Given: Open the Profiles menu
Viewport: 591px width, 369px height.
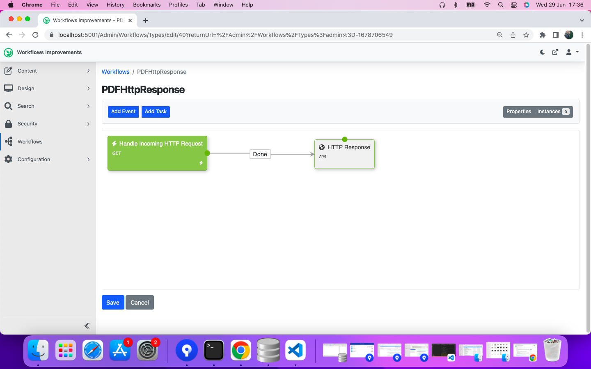Looking at the screenshot, I should [x=178, y=5].
